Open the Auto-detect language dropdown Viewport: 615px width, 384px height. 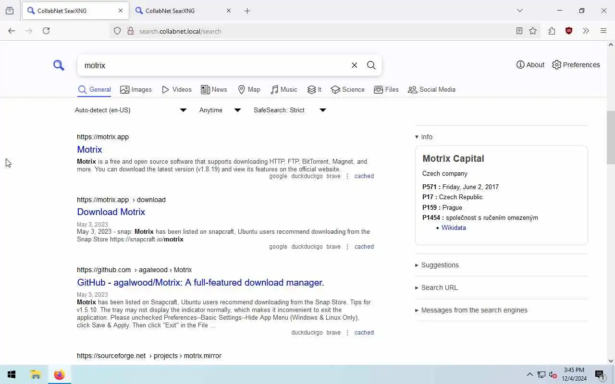pos(131,110)
